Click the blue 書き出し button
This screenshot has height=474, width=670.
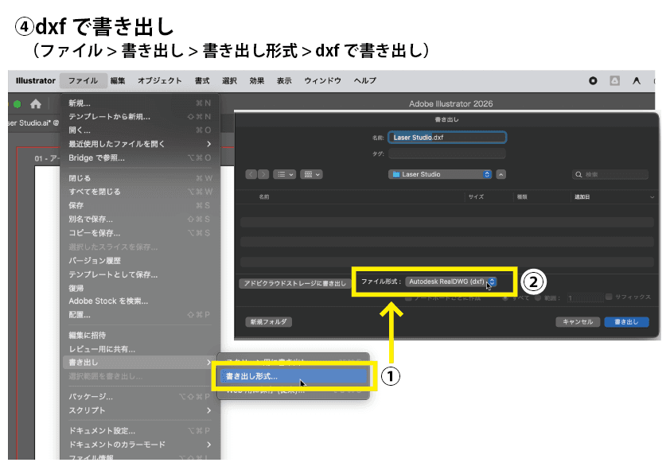[x=626, y=321]
